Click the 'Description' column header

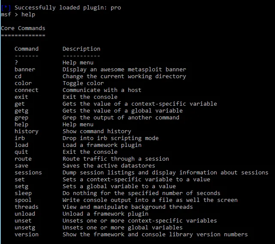[x=82, y=49]
